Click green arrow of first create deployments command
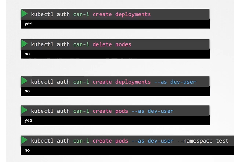Image resolution: width=239 pixels, height=166 pixels. click(x=25, y=14)
